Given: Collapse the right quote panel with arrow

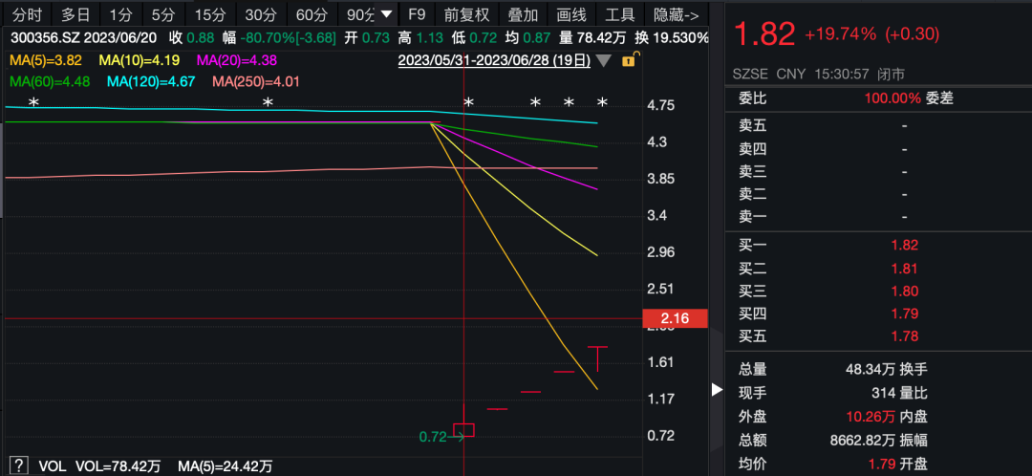Looking at the screenshot, I should click(718, 389).
